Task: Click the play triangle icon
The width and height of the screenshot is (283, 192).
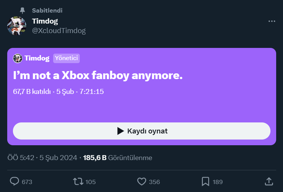Action: [x=120, y=131]
